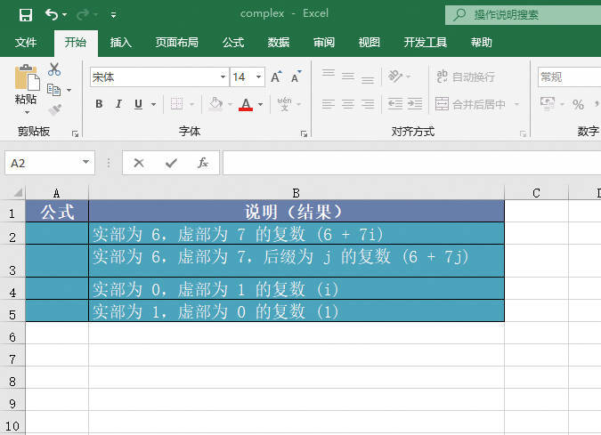Click the Save icon in title bar
This screenshot has height=435, width=601.
[x=25, y=14]
